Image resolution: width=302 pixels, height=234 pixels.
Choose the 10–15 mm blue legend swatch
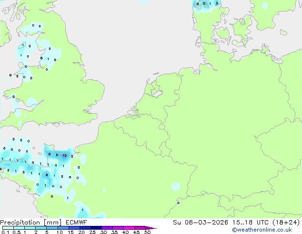[63, 228]
